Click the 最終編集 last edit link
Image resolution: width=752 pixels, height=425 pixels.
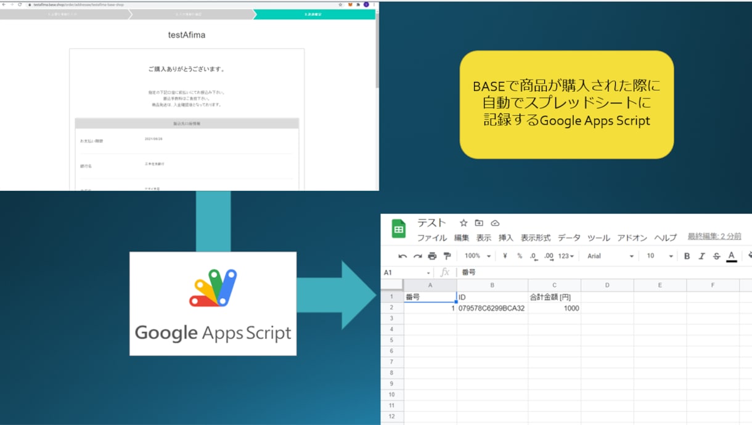[714, 237]
